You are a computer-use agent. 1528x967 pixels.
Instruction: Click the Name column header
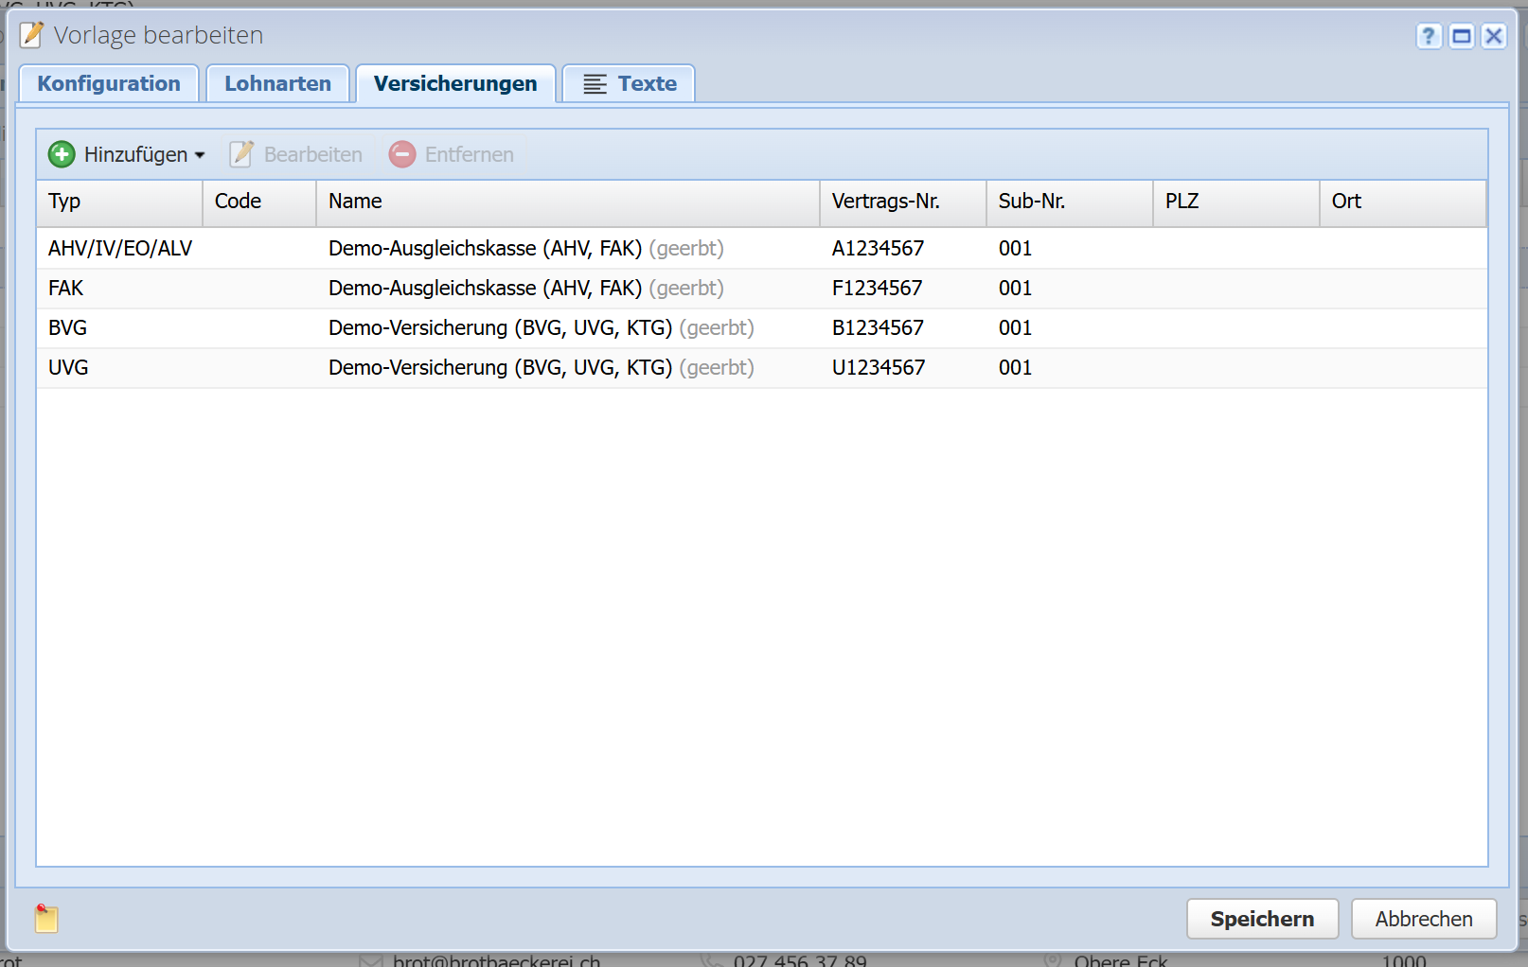566,202
